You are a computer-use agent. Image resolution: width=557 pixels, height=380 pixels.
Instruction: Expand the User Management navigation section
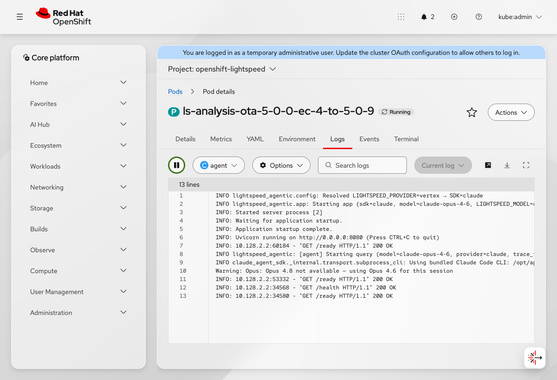tap(78, 292)
